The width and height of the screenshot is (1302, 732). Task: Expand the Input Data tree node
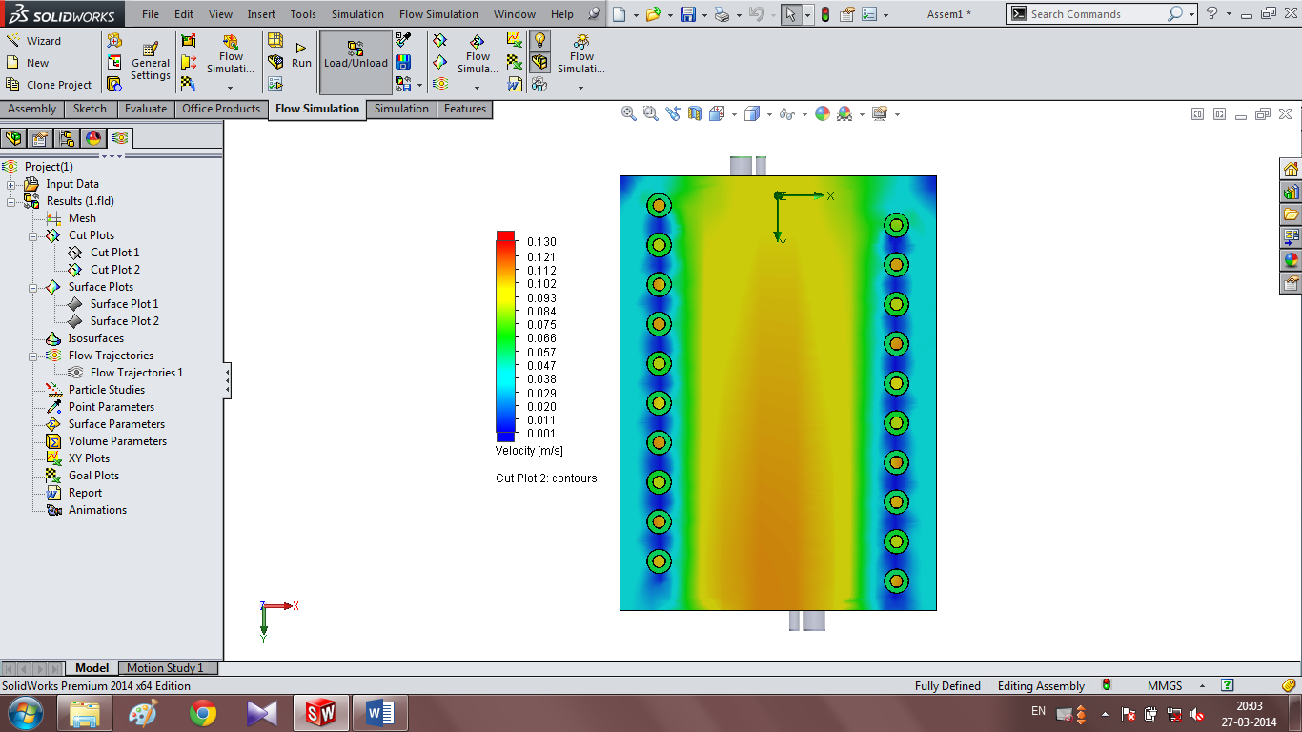11,184
